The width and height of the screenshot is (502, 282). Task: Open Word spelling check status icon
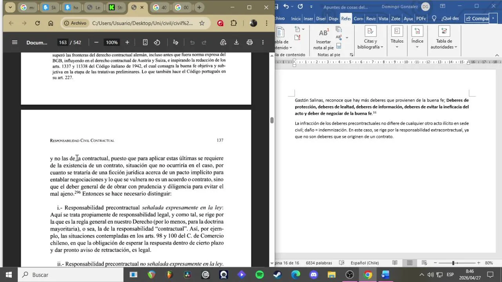342,263
